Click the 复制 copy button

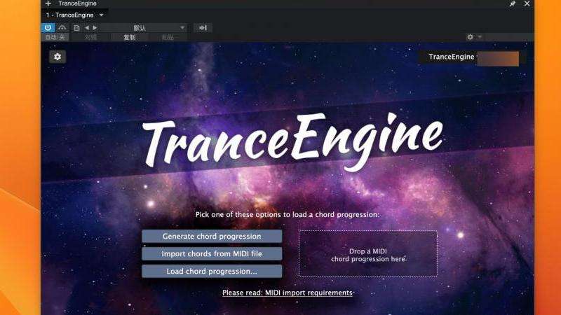point(130,37)
